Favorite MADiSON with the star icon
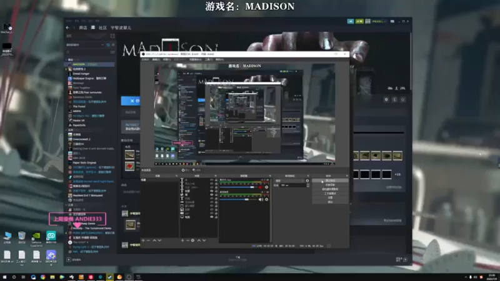This screenshot has height=281, width=500. [x=402, y=100]
